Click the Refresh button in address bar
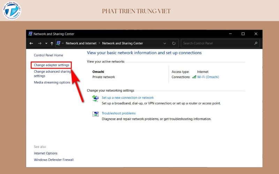This screenshot has width=279, height=174. click(x=174, y=43)
